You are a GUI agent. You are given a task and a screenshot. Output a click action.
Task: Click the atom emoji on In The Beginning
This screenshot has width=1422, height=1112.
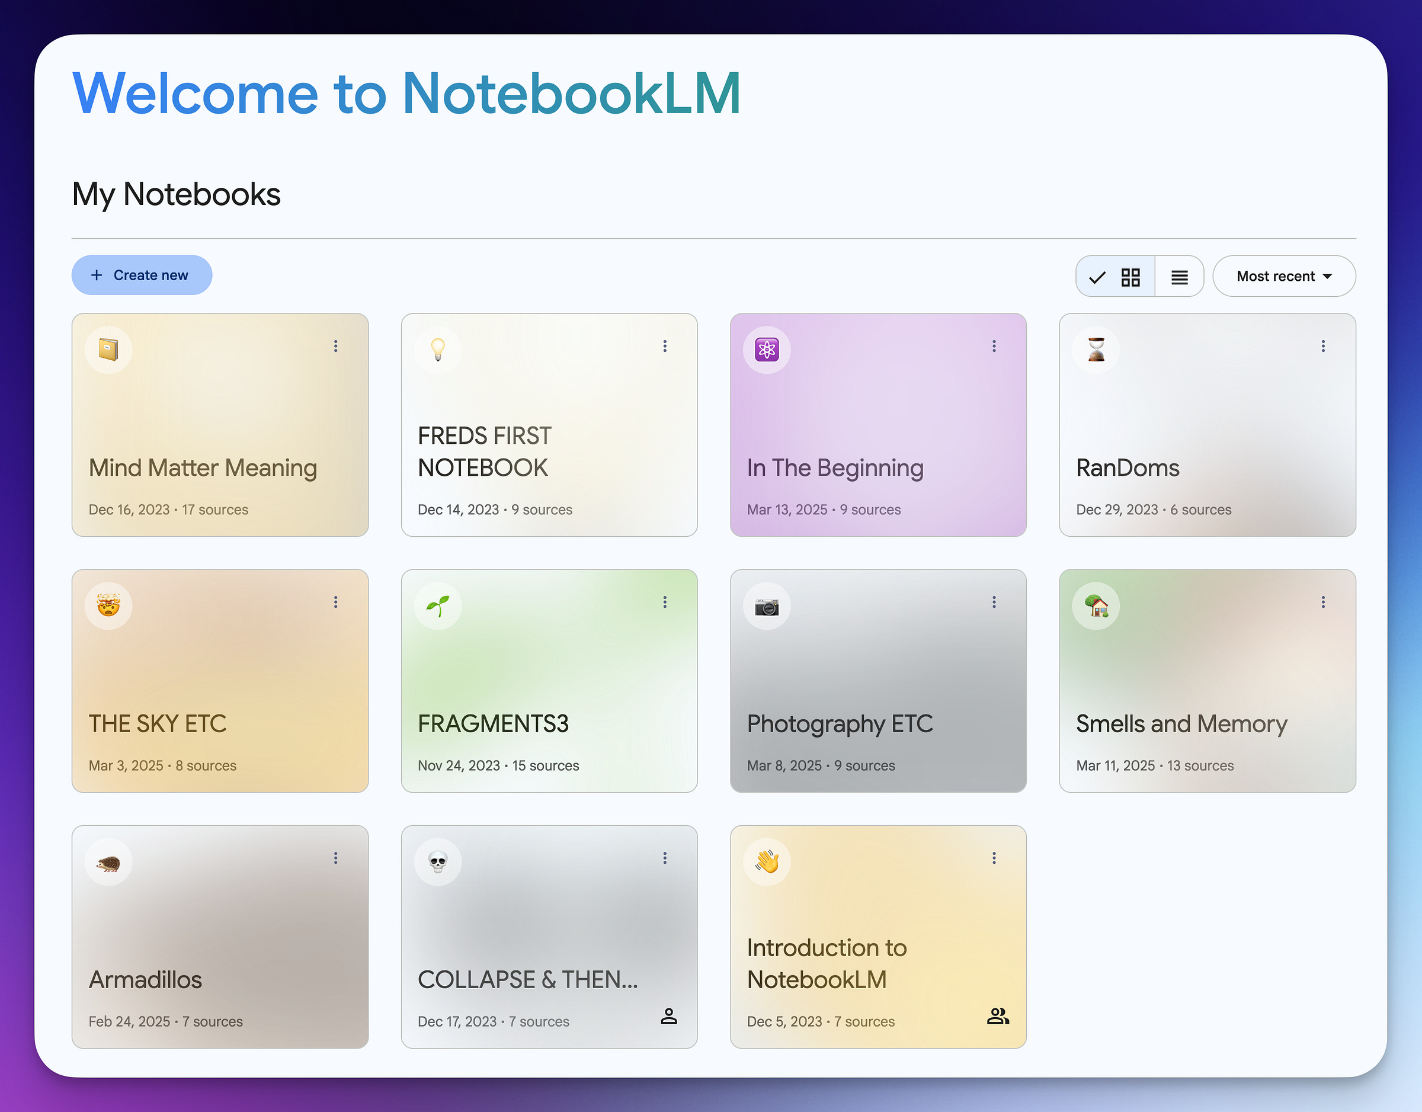[767, 350]
